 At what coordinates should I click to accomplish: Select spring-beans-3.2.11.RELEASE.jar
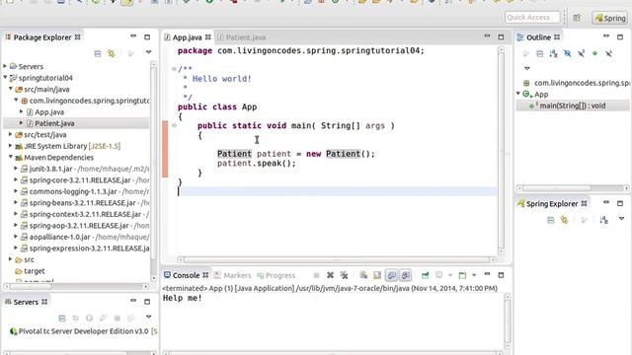tap(82, 202)
